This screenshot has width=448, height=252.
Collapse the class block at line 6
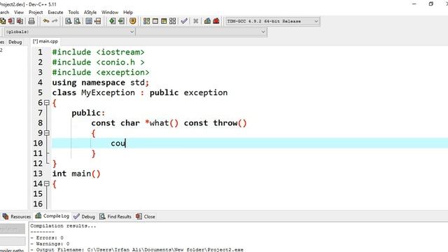click(x=47, y=103)
